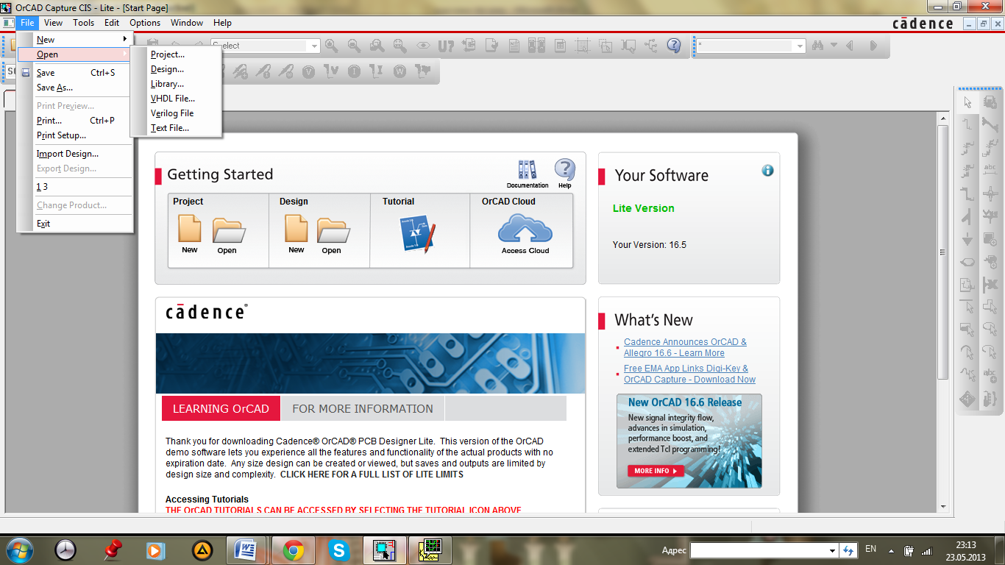The image size is (1005, 565).
Task: Open 'Free EMA App Links Digi-Key' link
Action: [689, 374]
